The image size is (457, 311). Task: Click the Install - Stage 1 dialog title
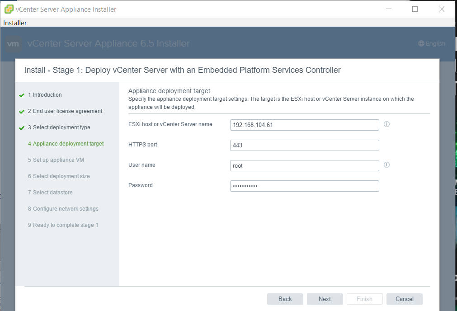(183, 70)
